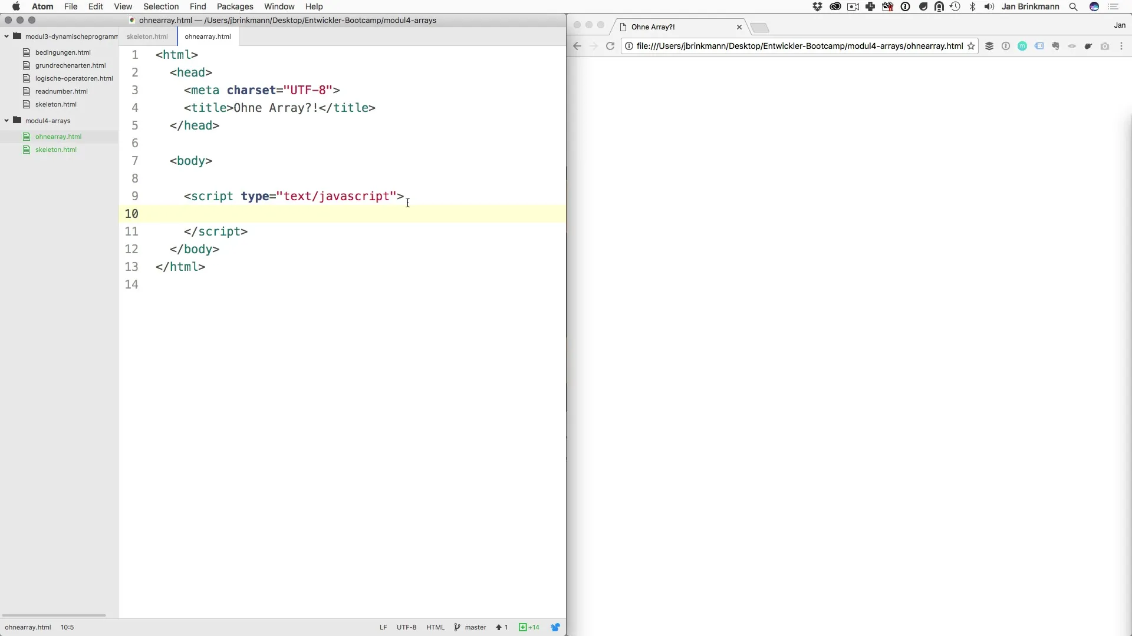Click the UTF-8 encoding selector in status bar
The image size is (1132, 636).
406,627
